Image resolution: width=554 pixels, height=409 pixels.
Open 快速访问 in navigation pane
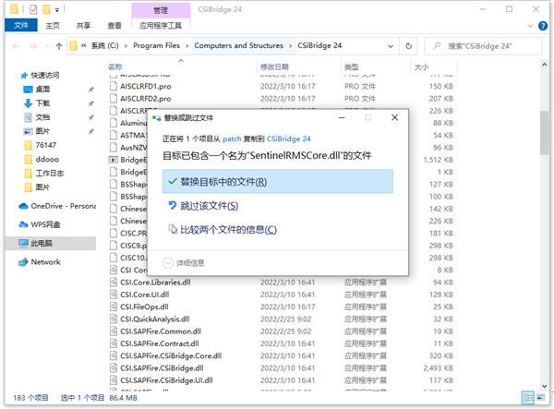click(x=45, y=75)
